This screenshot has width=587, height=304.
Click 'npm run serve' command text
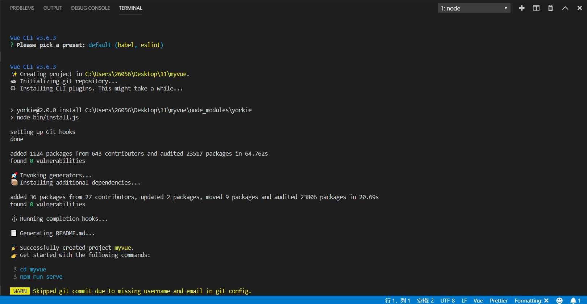point(41,276)
